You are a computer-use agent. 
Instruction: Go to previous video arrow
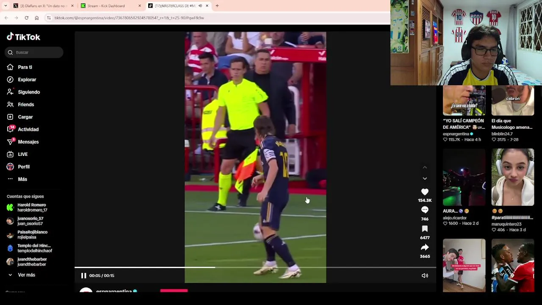tap(425, 167)
